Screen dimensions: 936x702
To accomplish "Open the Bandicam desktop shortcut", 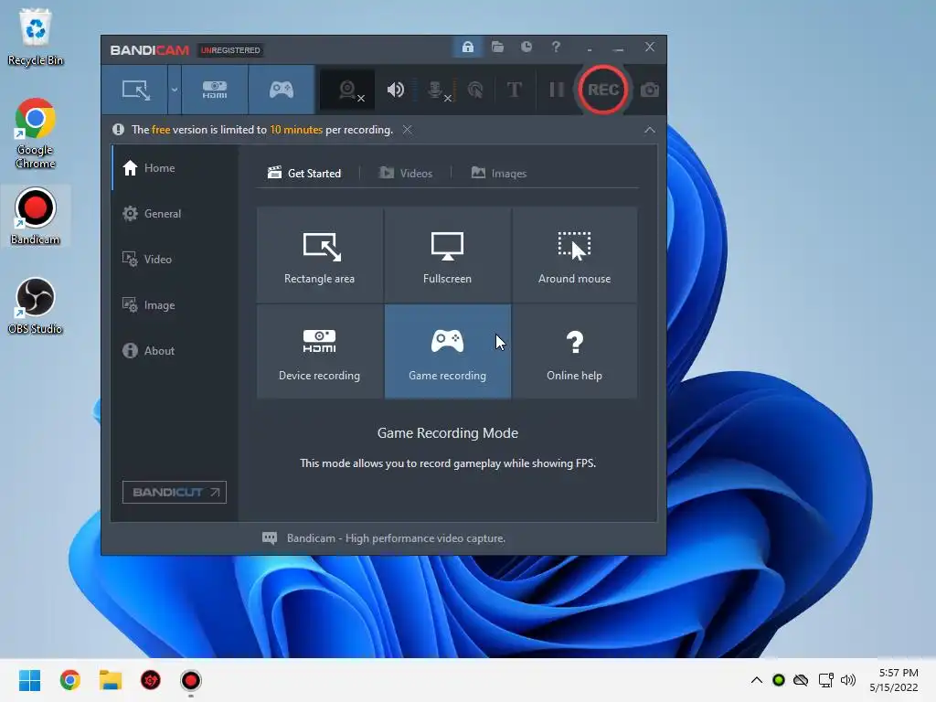I will point(36,216).
